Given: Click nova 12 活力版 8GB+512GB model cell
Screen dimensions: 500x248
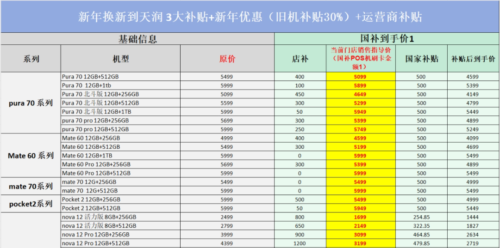Looking at the screenshot, I should pos(120,226).
